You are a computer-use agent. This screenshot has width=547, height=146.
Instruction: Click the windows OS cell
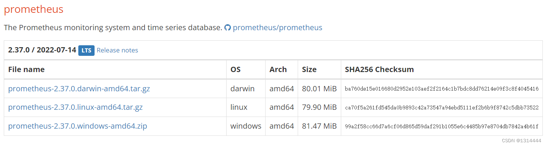pos(246,126)
